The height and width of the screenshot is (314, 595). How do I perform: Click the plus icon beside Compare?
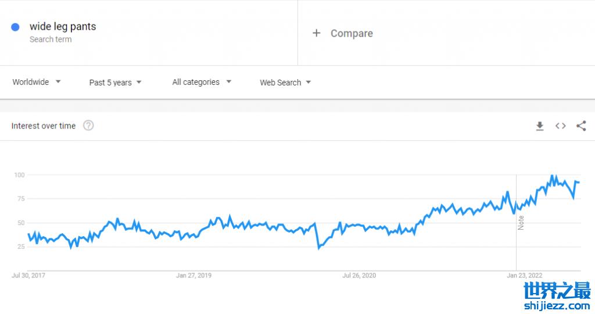click(x=316, y=33)
